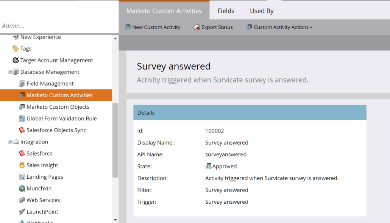Click the Salesforce Objects Sync icon
This screenshot has height=223, width=390.
point(22,130)
